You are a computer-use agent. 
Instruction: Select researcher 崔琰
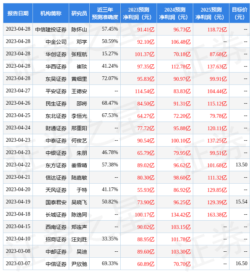(x=82, y=67)
